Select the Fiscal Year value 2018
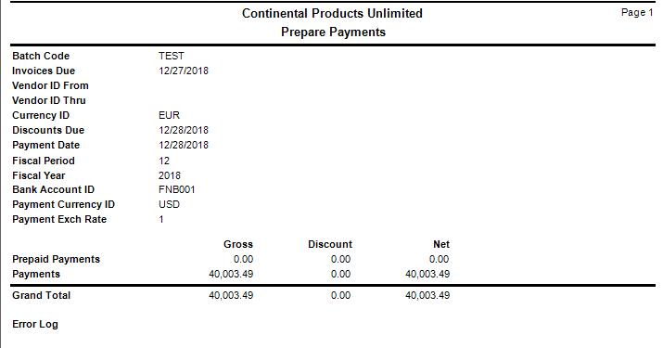This screenshot has width=663, height=348. [x=170, y=175]
